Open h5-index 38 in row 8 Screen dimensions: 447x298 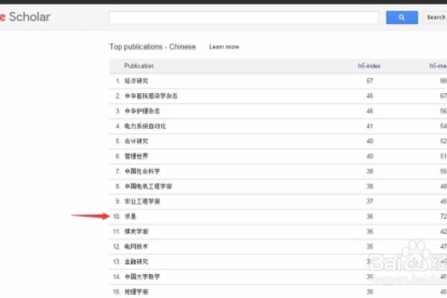tap(370, 186)
